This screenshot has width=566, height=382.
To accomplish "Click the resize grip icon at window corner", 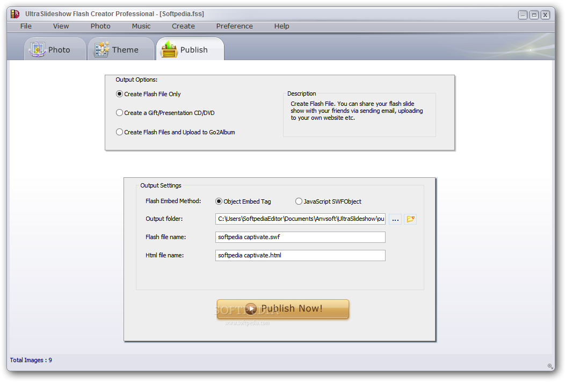I will [x=550, y=366].
